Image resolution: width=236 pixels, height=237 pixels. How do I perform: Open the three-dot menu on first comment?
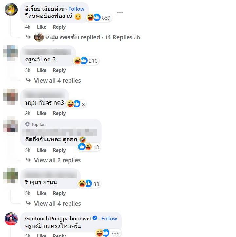pos(120,12)
